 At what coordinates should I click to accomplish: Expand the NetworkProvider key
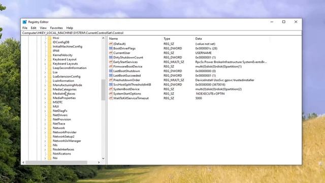45,132
